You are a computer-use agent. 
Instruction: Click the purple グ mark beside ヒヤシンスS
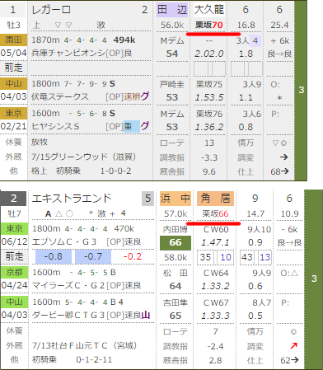point(145,126)
